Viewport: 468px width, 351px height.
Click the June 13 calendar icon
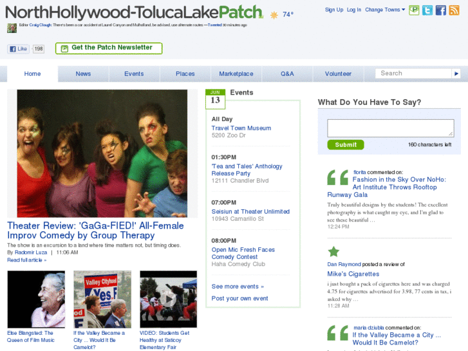pyautogui.click(x=215, y=99)
